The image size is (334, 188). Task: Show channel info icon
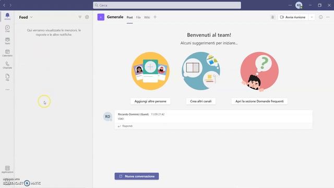[x=320, y=17]
